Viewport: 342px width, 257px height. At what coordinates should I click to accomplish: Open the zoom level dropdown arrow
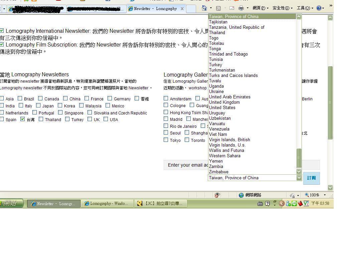(x=325, y=195)
